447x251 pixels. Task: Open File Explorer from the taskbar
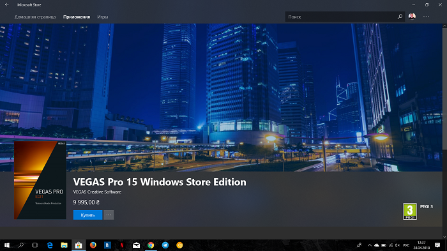click(x=64, y=245)
